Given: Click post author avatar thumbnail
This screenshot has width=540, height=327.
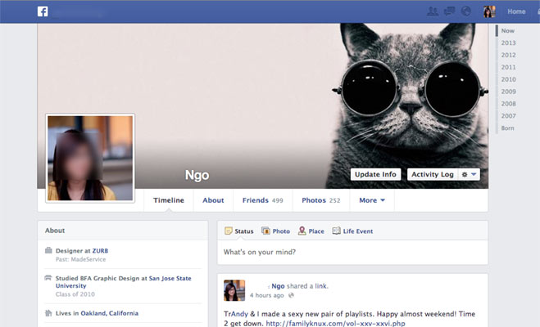Looking at the screenshot, I should coord(234,290).
